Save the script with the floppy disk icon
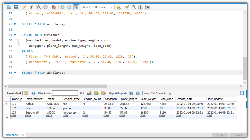The width and height of the screenshot is (250, 140). [x=16, y=7]
